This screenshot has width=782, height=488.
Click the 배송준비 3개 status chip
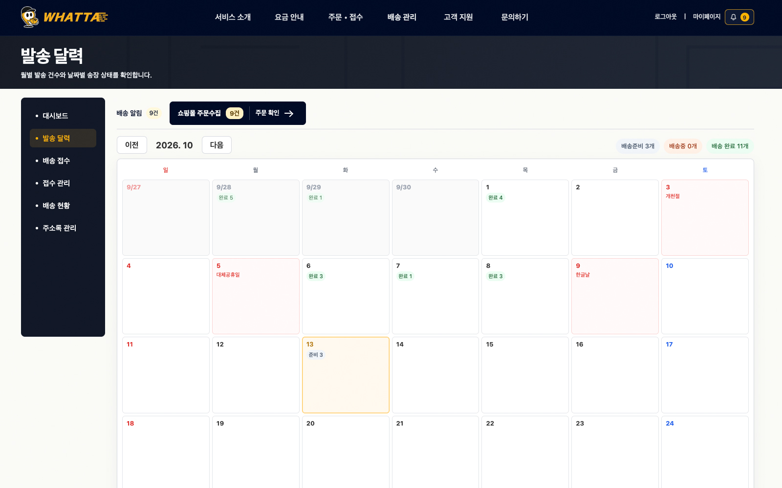coord(638,146)
